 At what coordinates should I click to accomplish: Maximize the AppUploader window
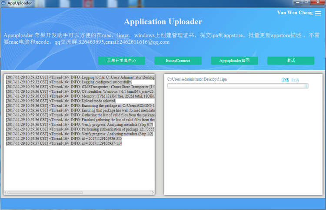306,2
